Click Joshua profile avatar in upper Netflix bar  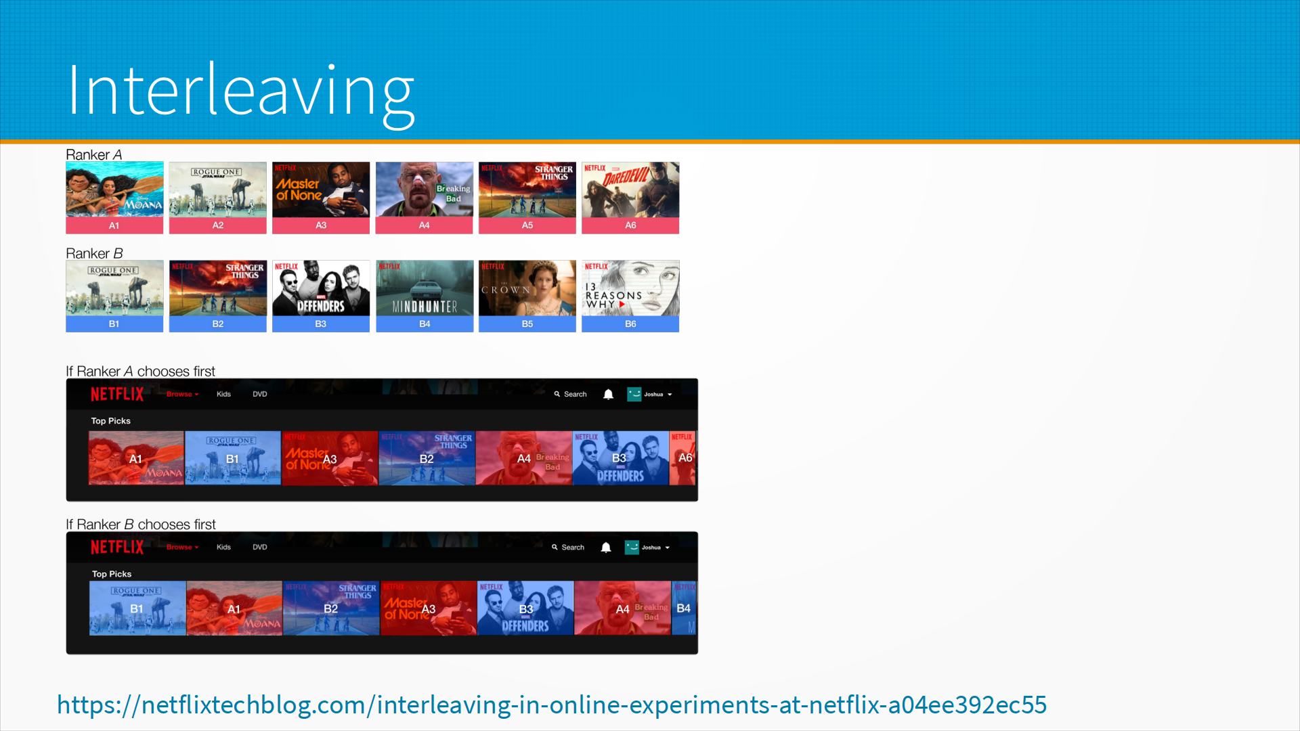(634, 394)
